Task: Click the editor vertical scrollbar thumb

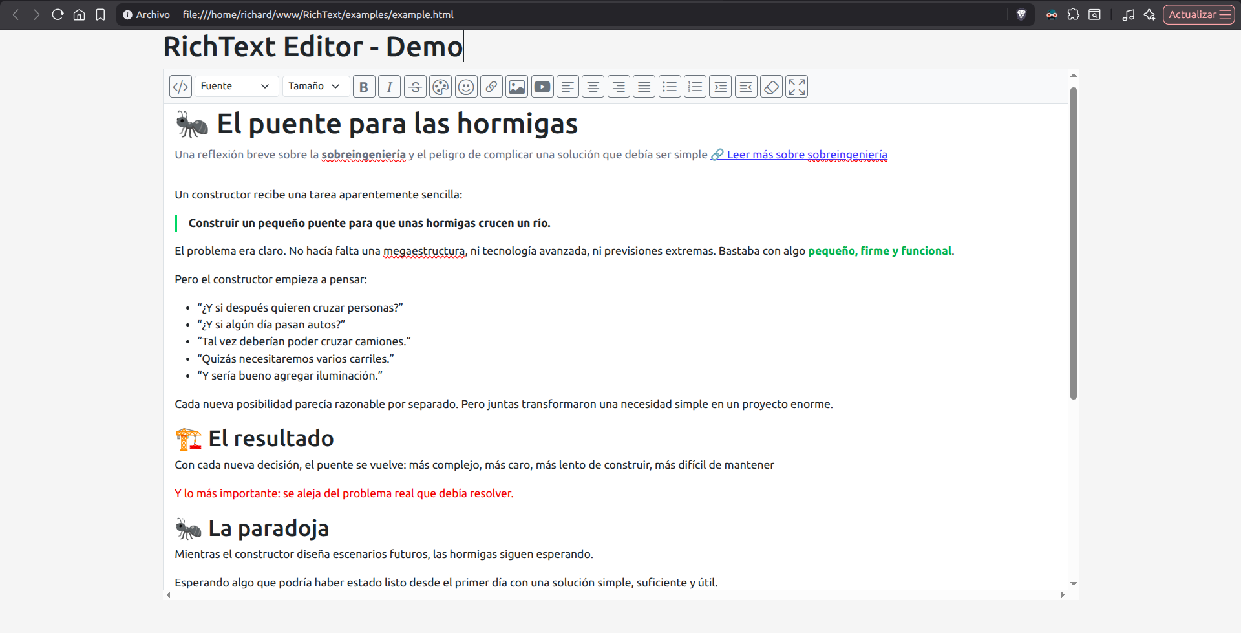Action: (1073, 243)
